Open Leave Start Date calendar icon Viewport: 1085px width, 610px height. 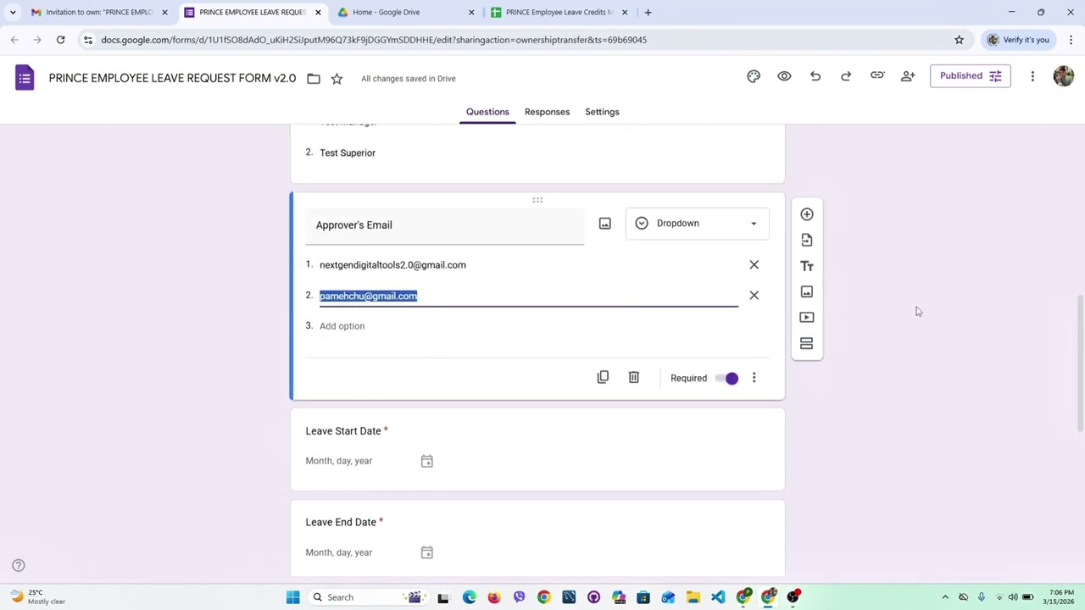tap(426, 461)
